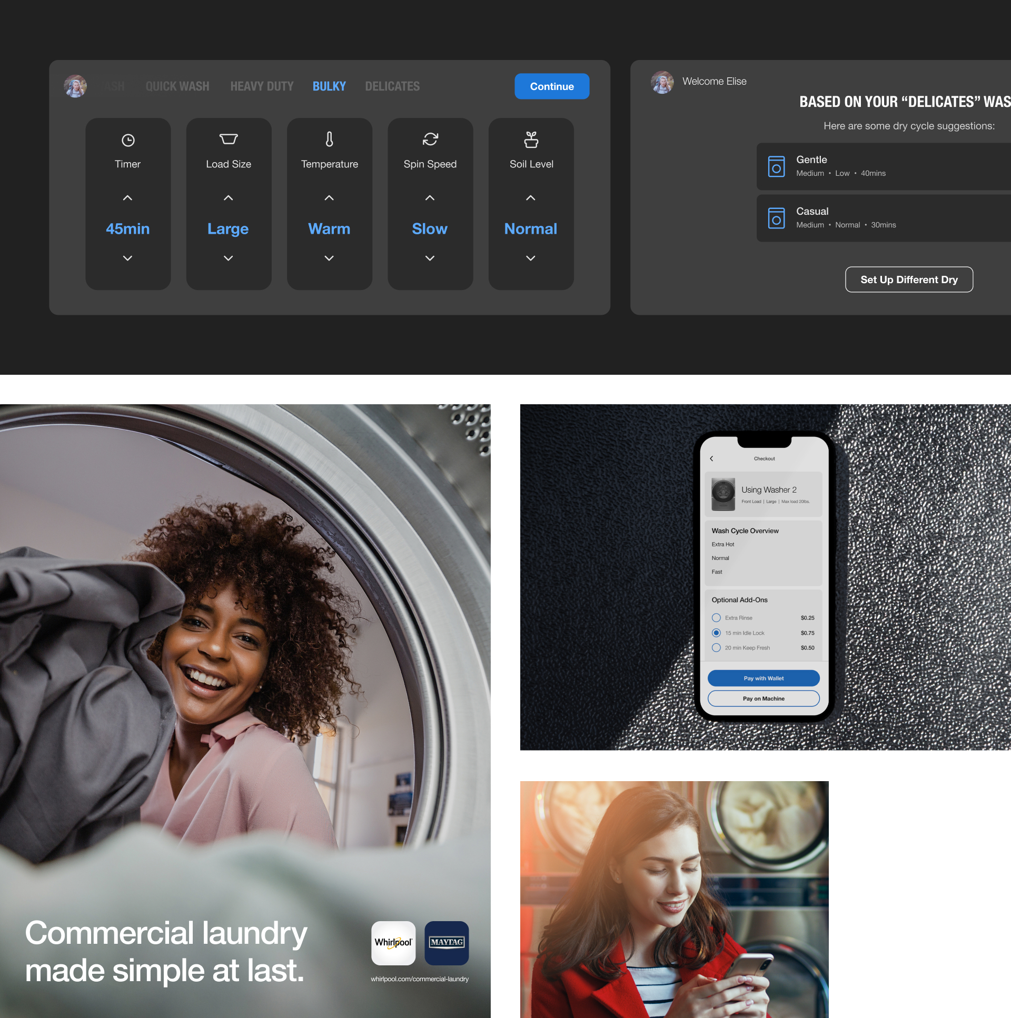Tap the back arrow on Checkout screen

click(x=711, y=458)
